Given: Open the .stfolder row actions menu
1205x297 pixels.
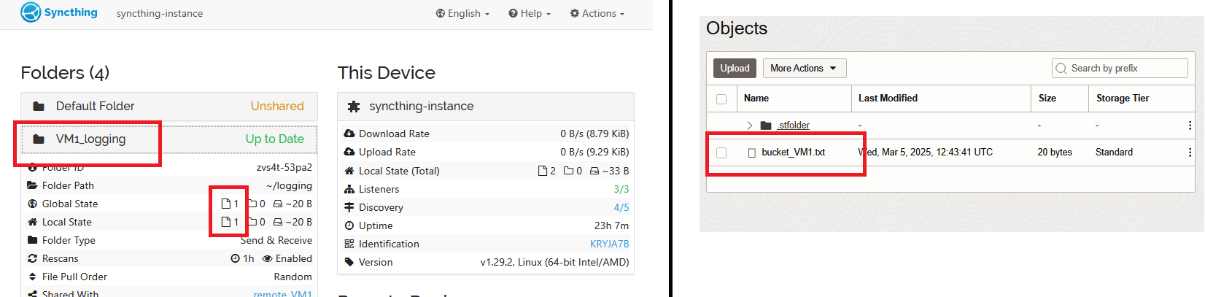Looking at the screenshot, I should coord(1190,126).
